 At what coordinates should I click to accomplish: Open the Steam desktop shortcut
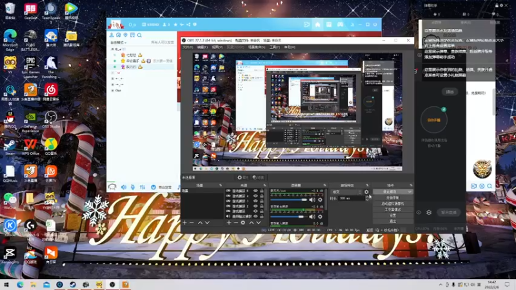10,147
